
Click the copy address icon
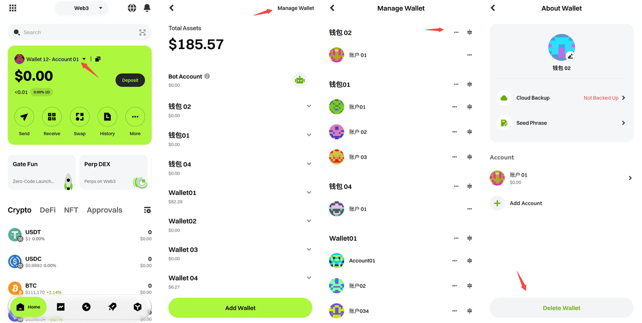tap(98, 59)
